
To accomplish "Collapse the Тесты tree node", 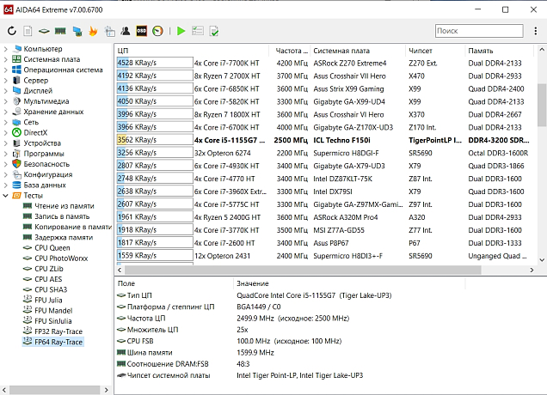I will tap(7, 195).
